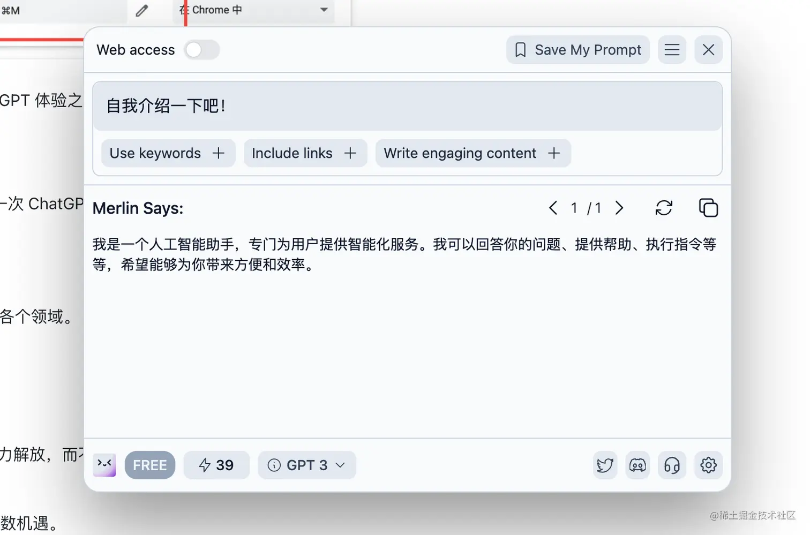Add the Write engaging content chip

(x=473, y=153)
